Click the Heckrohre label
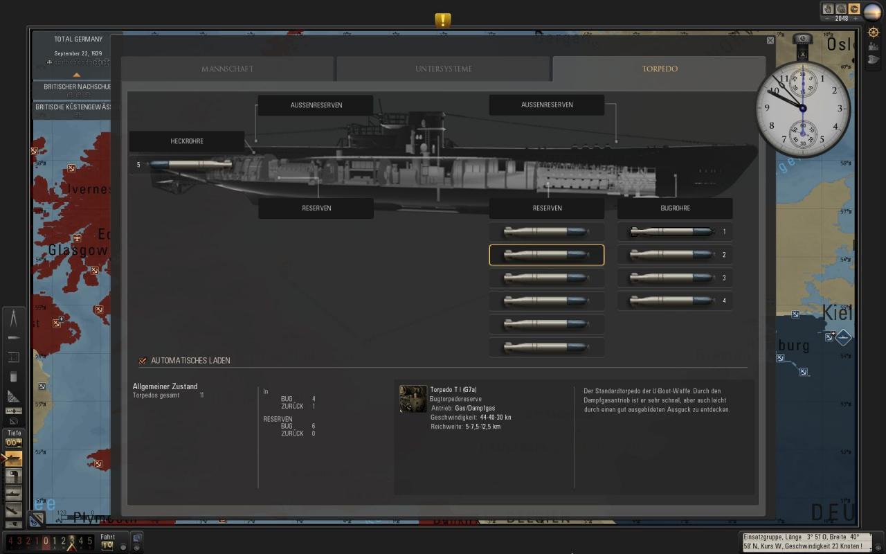The height and width of the screenshot is (554, 886). pyautogui.click(x=187, y=141)
